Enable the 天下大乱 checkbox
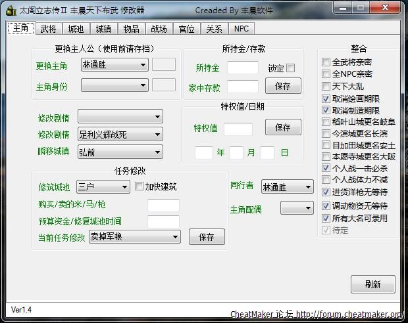 (x=326, y=87)
